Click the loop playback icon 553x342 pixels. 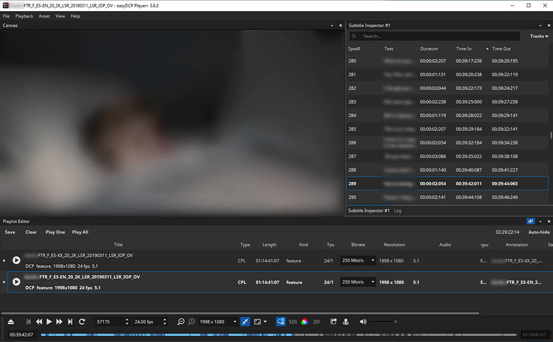tap(82, 321)
